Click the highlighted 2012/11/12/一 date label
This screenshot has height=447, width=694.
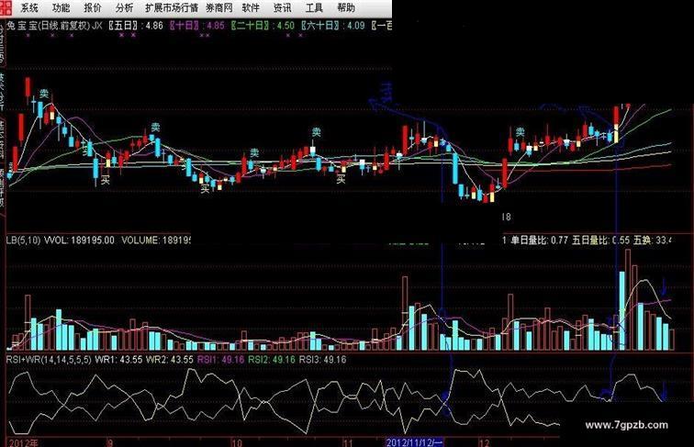coord(414,442)
